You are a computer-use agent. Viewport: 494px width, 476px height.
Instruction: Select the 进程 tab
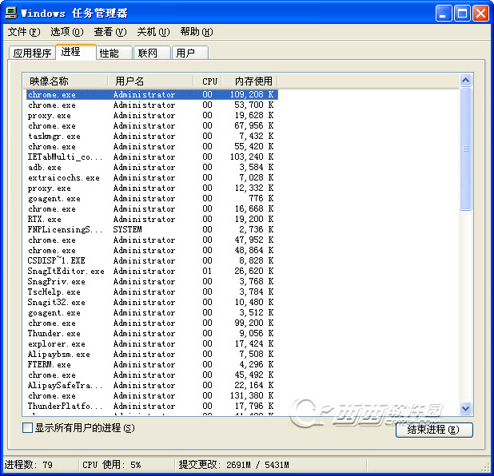click(x=76, y=52)
